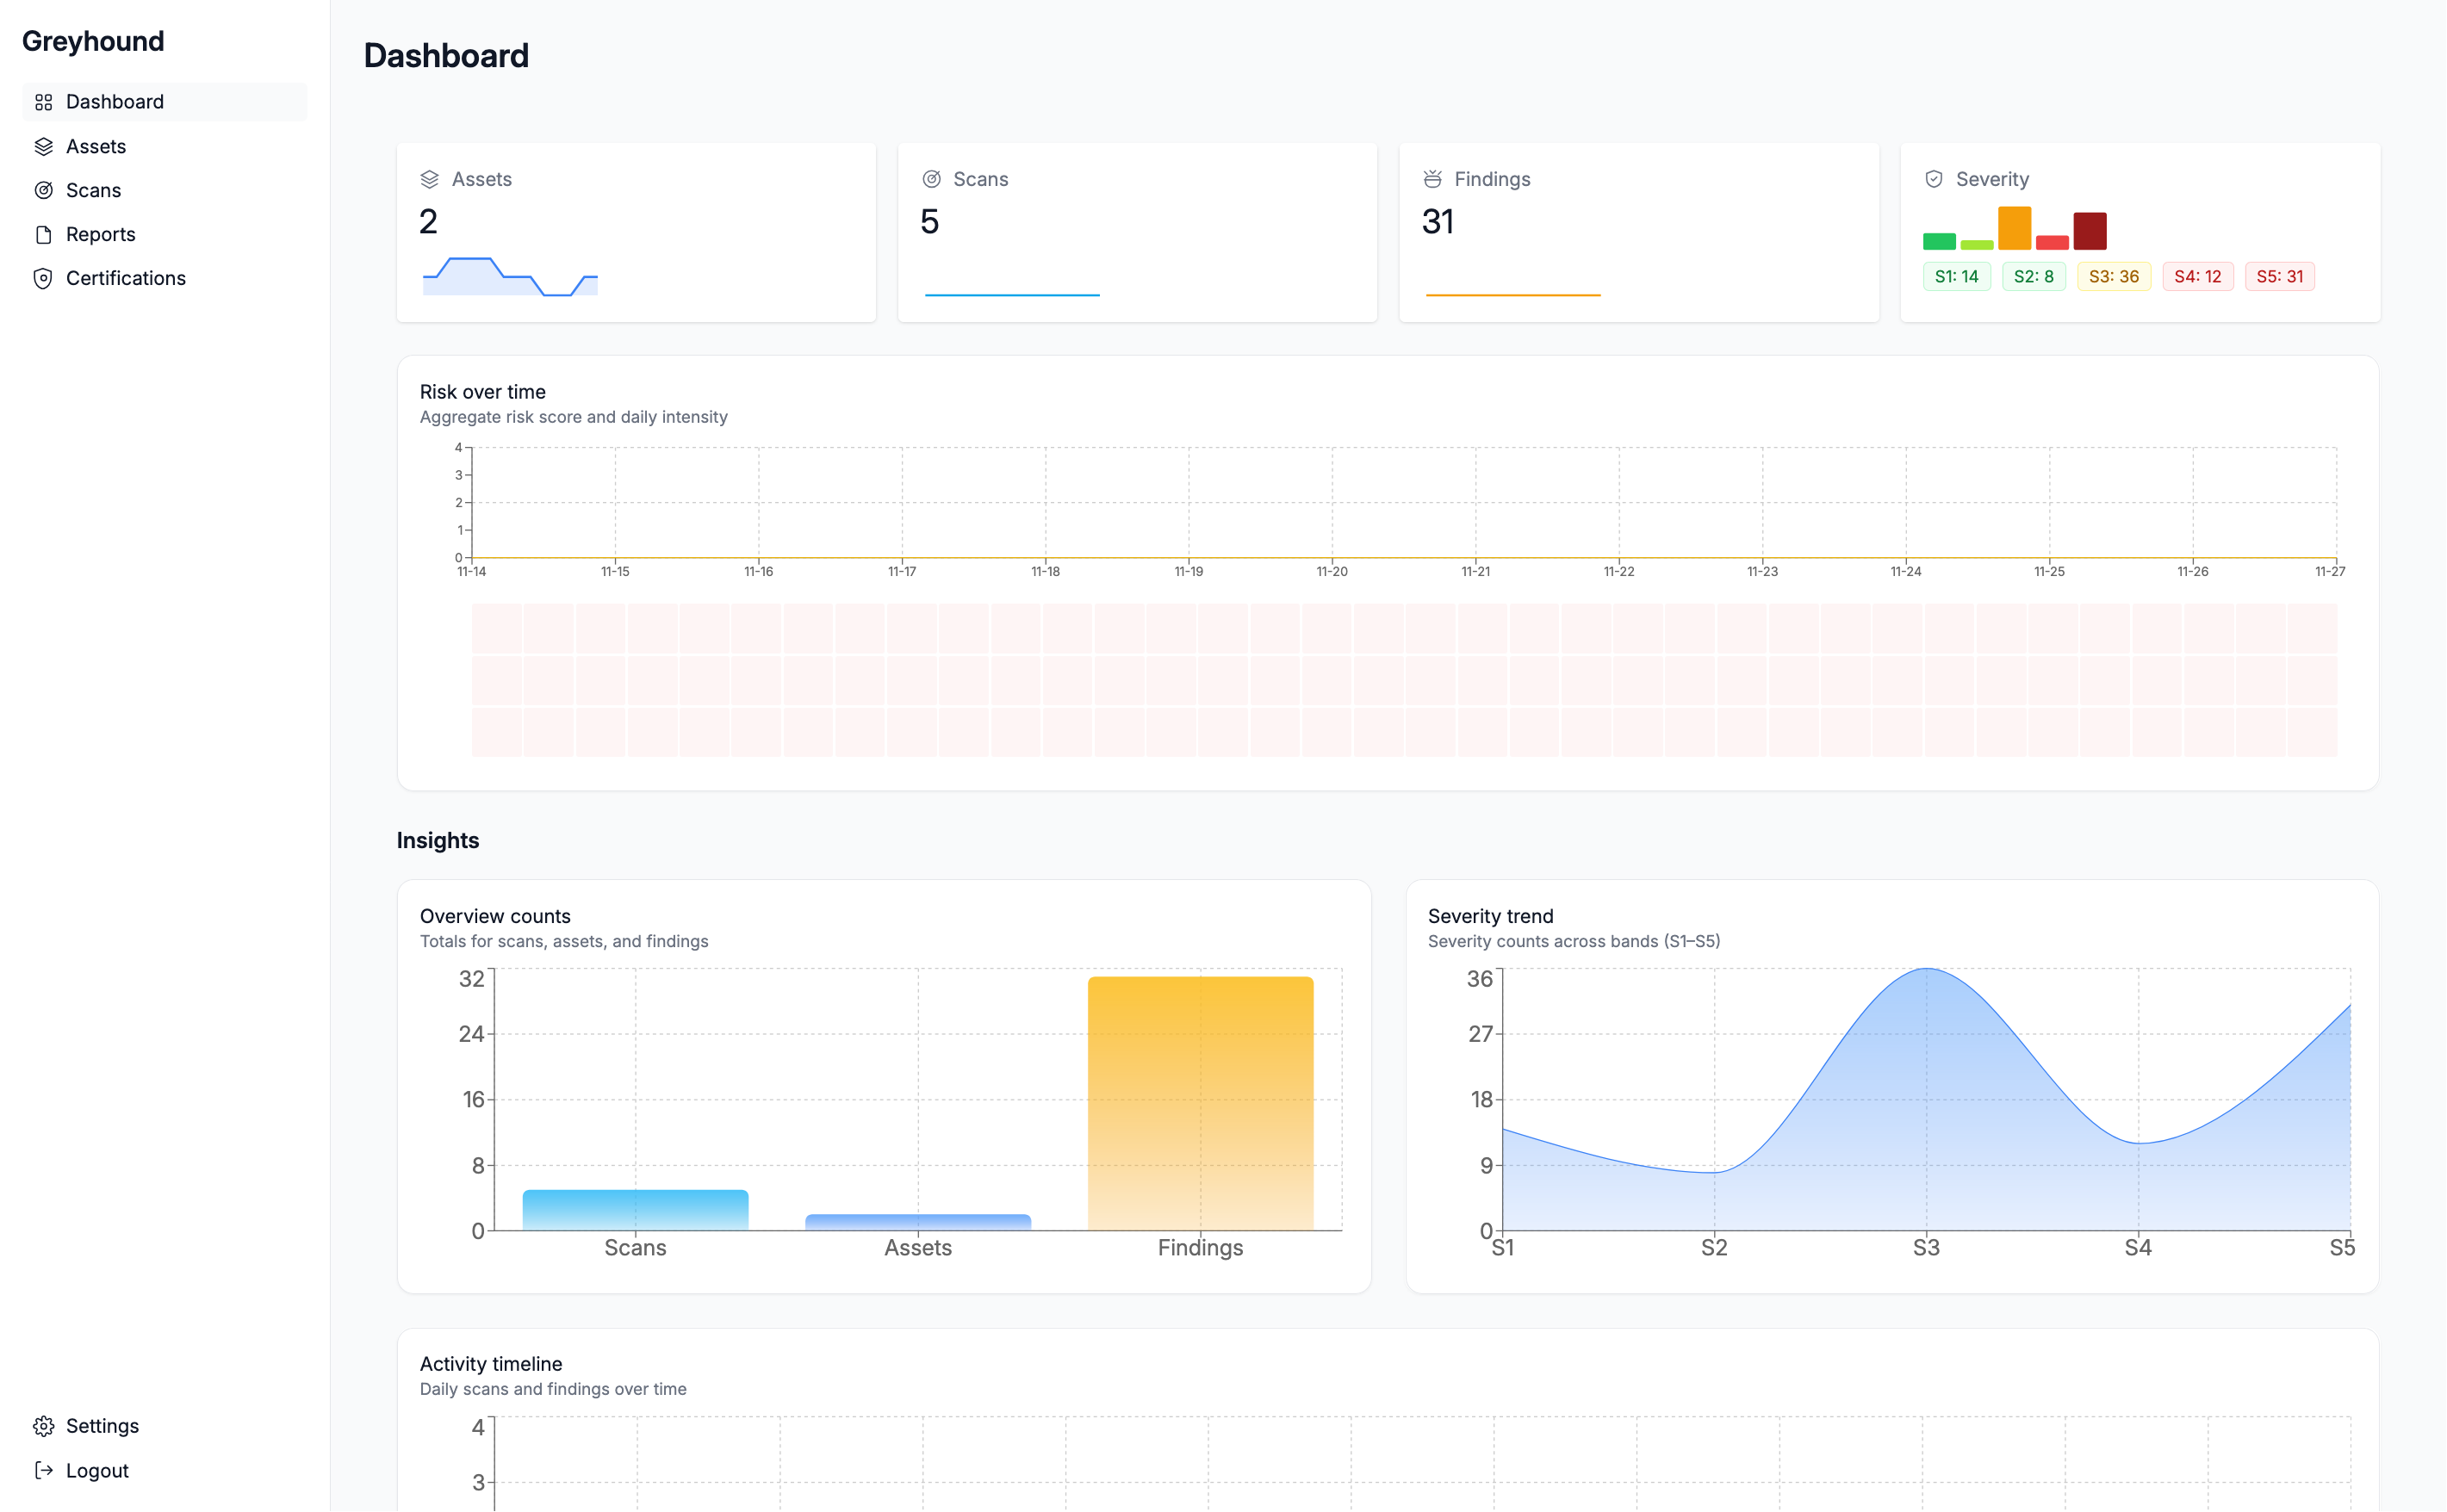Image resolution: width=2447 pixels, height=1512 pixels.
Task: Open the Reports menu item
Action: (100, 234)
